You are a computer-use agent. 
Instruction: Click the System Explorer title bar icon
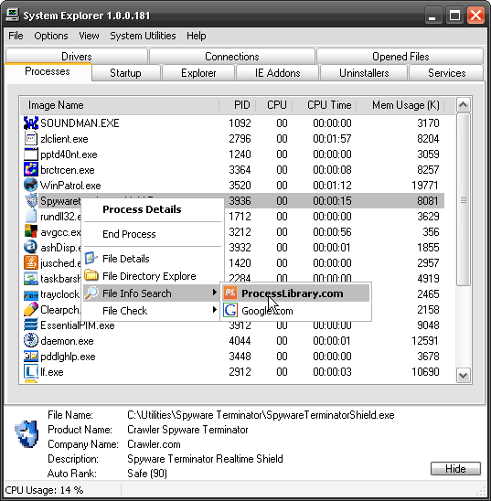click(x=13, y=15)
